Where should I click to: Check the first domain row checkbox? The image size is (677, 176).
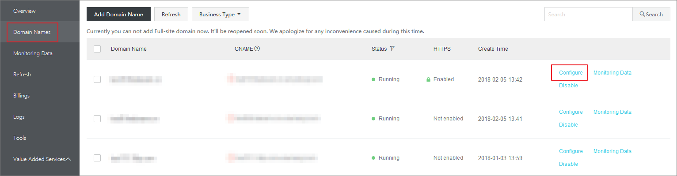pos(97,79)
